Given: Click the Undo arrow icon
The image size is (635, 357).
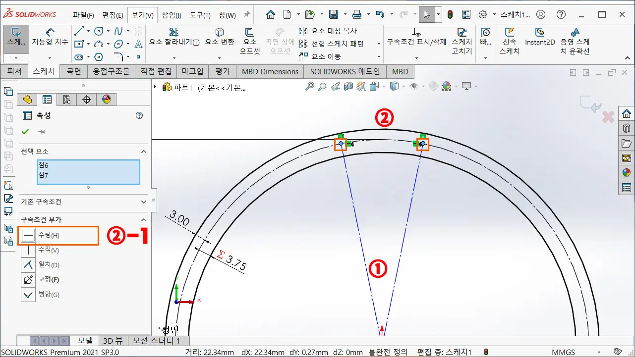Looking at the screenshot, I should tap(380, 14).
